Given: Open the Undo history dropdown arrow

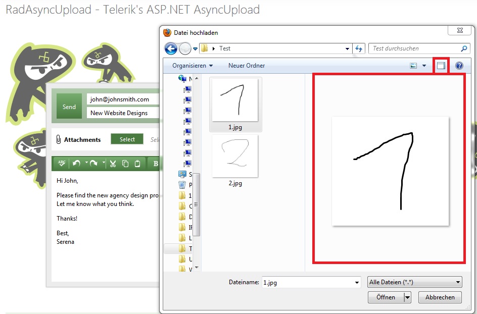Looking at the screenshot, I should click(x=86, y=163).
